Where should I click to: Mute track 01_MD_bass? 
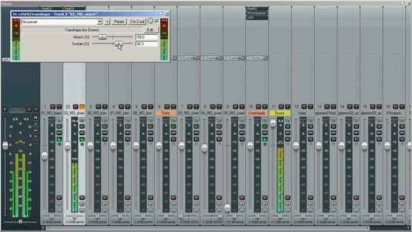53,106
